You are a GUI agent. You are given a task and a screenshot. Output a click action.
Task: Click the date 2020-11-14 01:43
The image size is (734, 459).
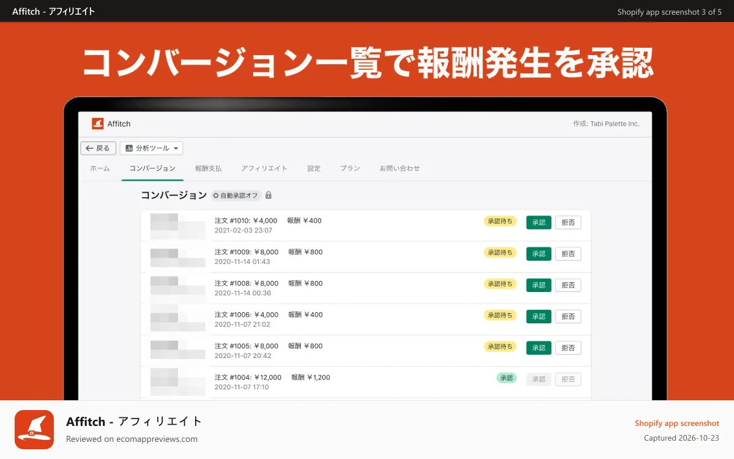pos(243,262)
